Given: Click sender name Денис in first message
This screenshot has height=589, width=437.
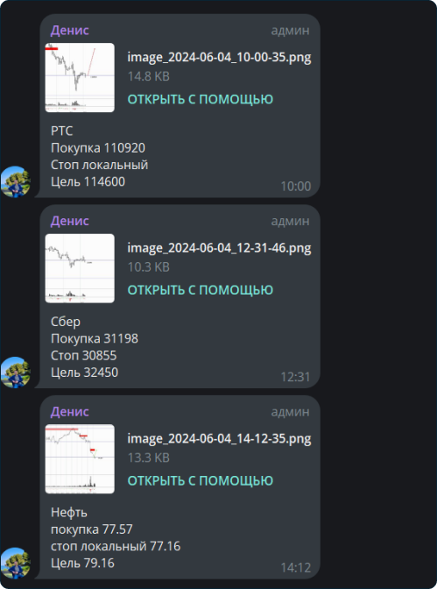Looking at the screenshot, I should click(x=70, y=30).
